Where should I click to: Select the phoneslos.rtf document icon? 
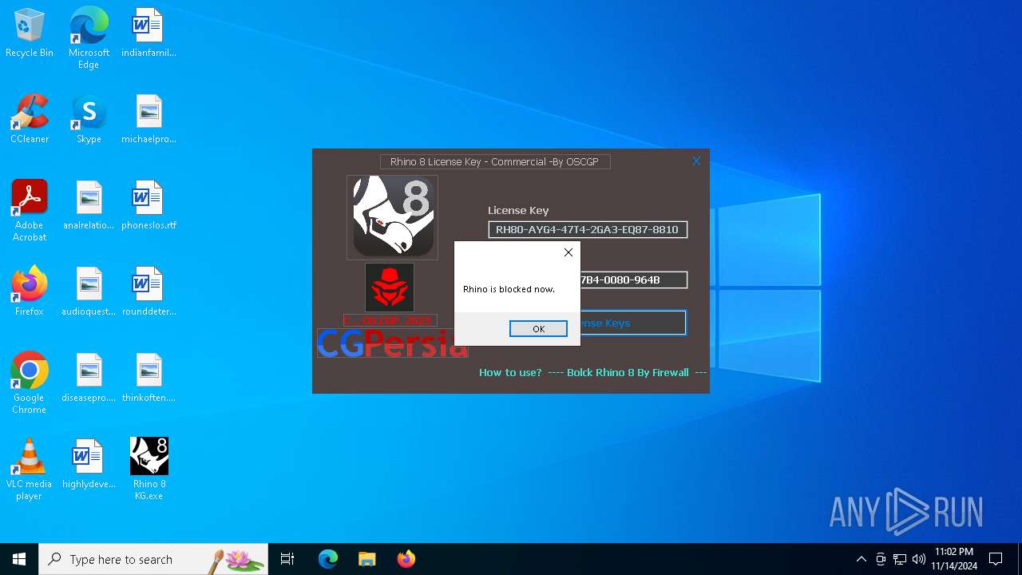tap(149, 206)
